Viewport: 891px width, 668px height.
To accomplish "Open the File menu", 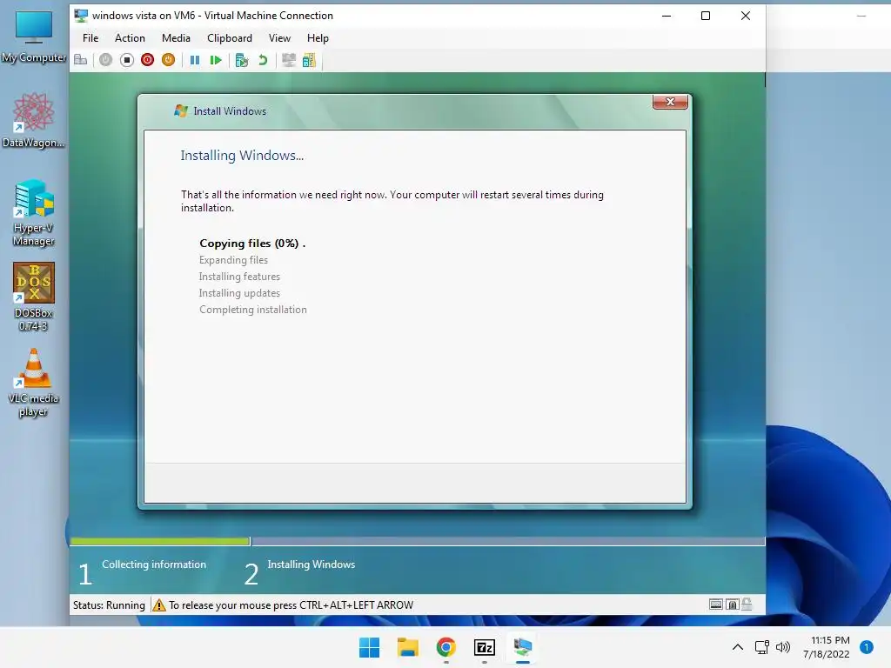I will pyautogui.click(x=90, y=38).
